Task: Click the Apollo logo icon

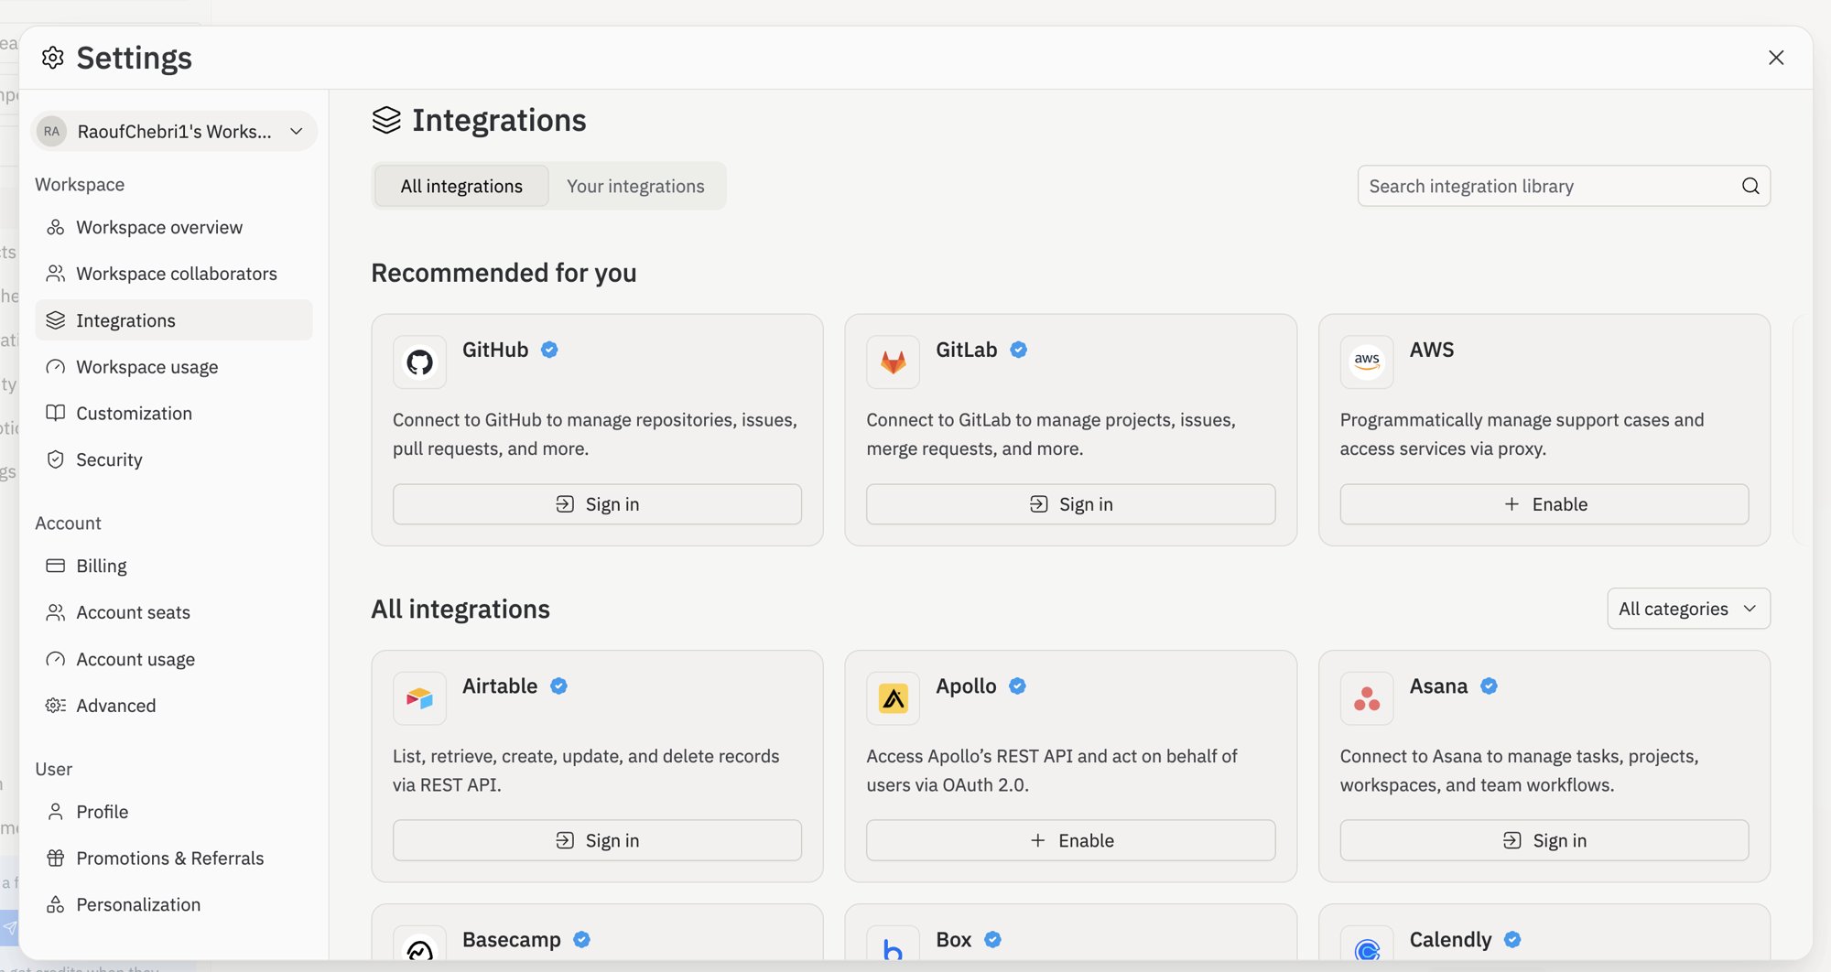Action: [x=894, y=698]
